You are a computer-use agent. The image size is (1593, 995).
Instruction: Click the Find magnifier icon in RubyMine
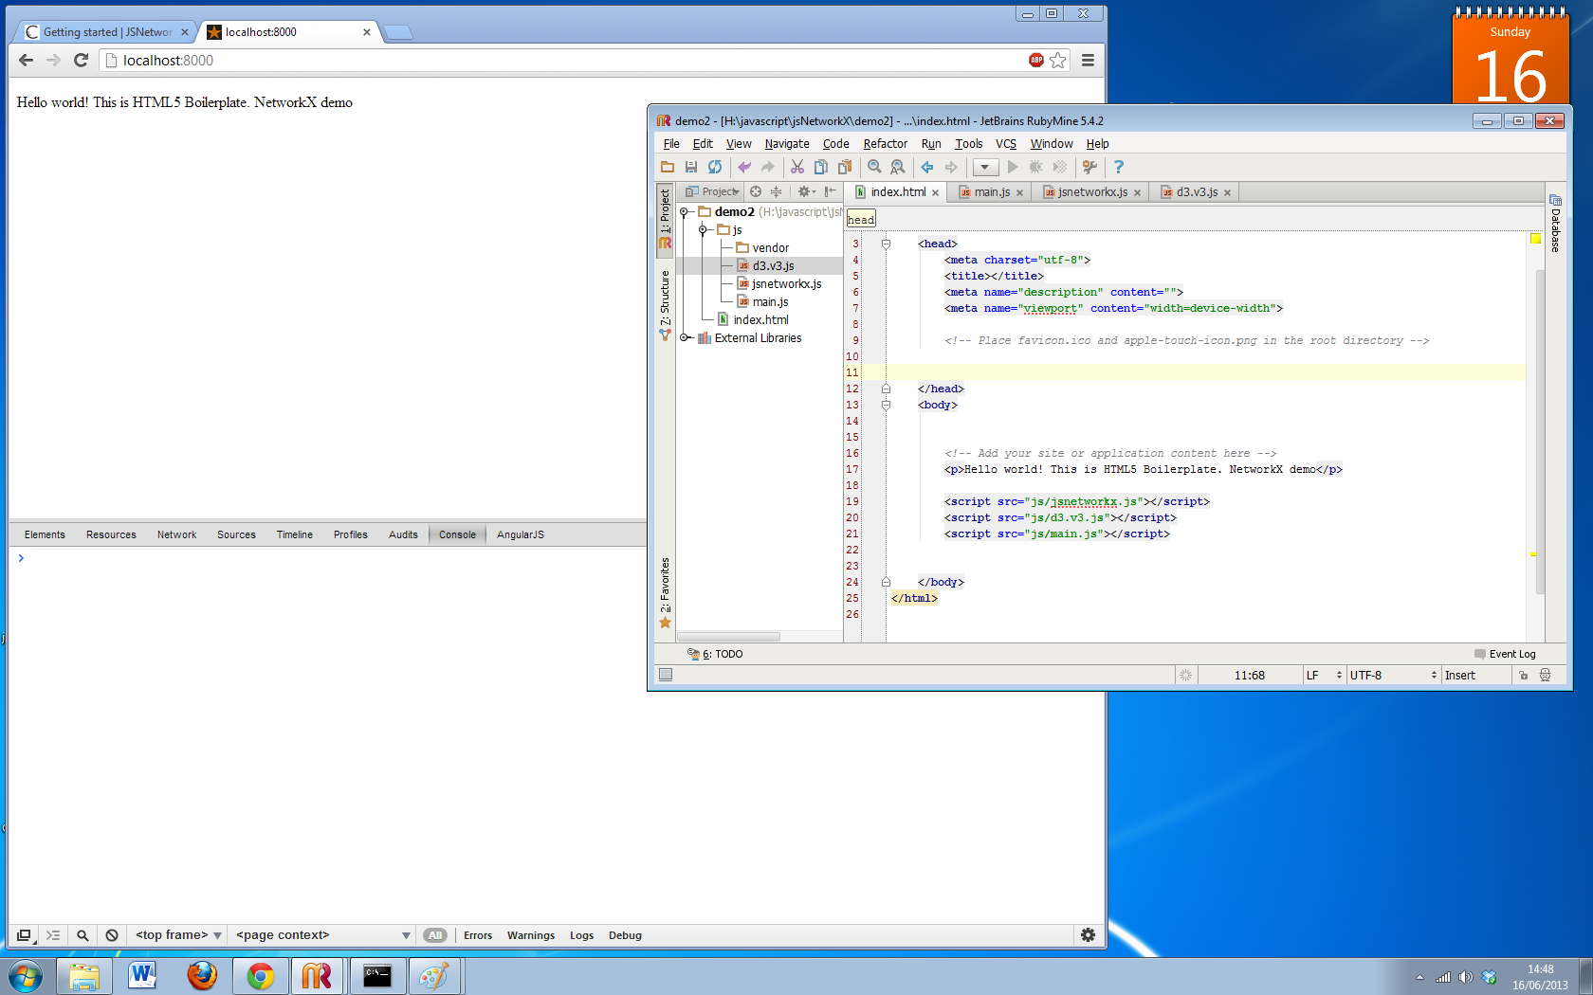click(874, 167)
